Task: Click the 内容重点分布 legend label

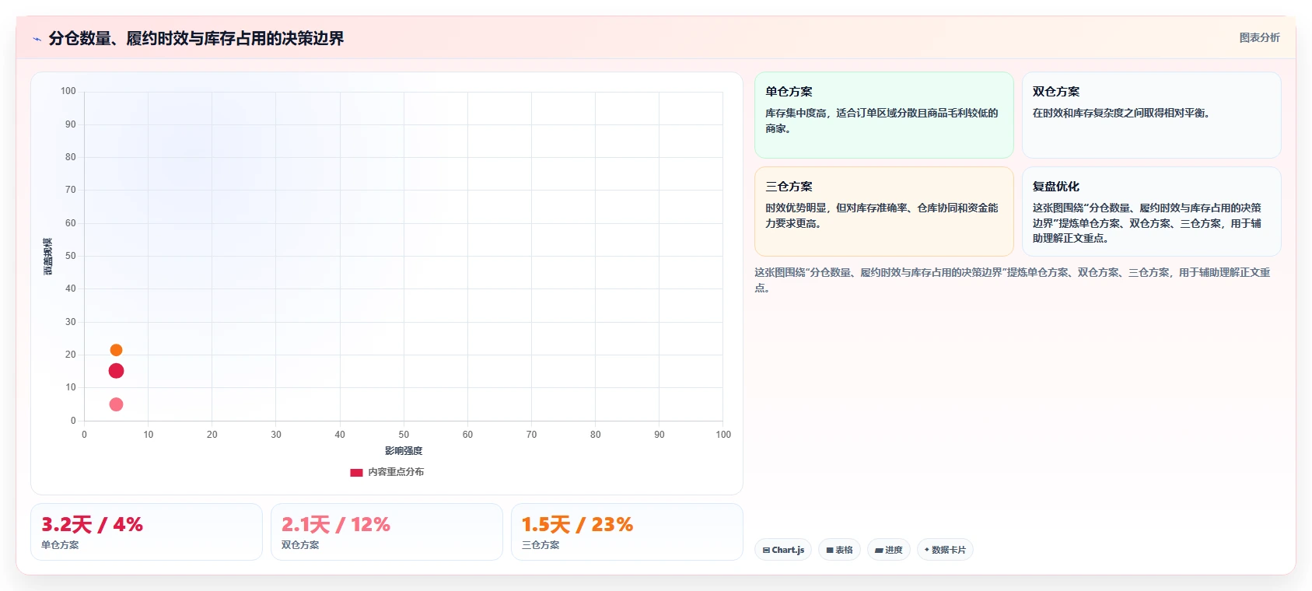Action: (x=396, y=472)
